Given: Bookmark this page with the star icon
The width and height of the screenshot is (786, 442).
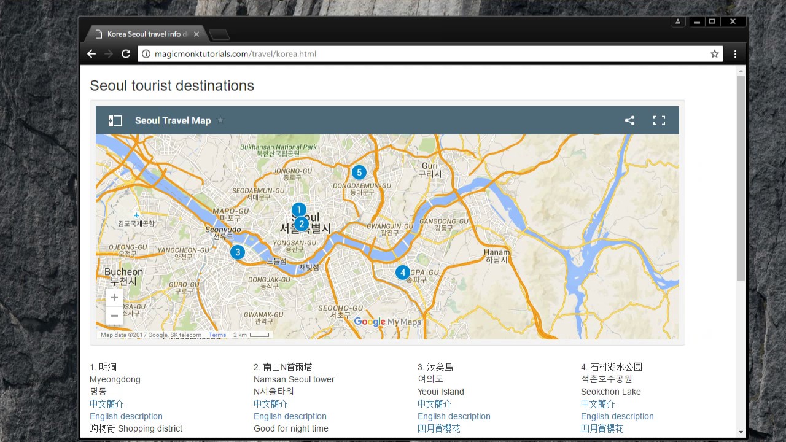Looking at the screenshot, I should click(715, 54).
